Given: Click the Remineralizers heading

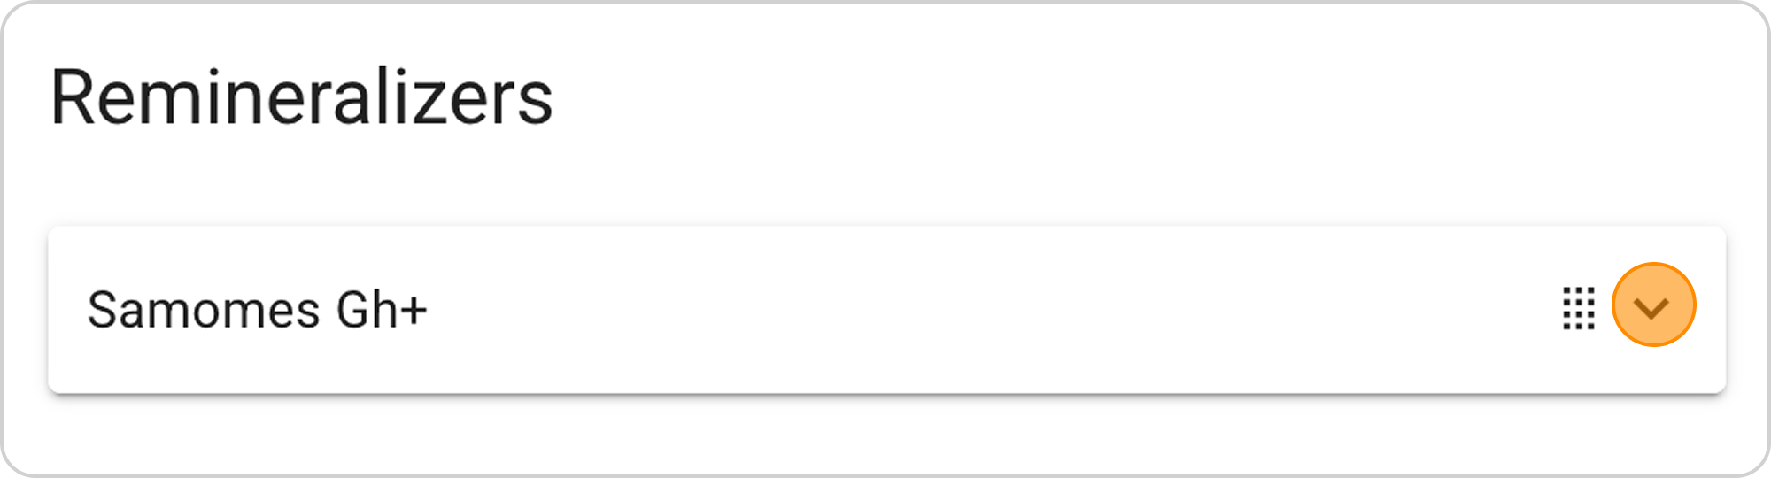Looking at the screenshot, I should point(302,97).
